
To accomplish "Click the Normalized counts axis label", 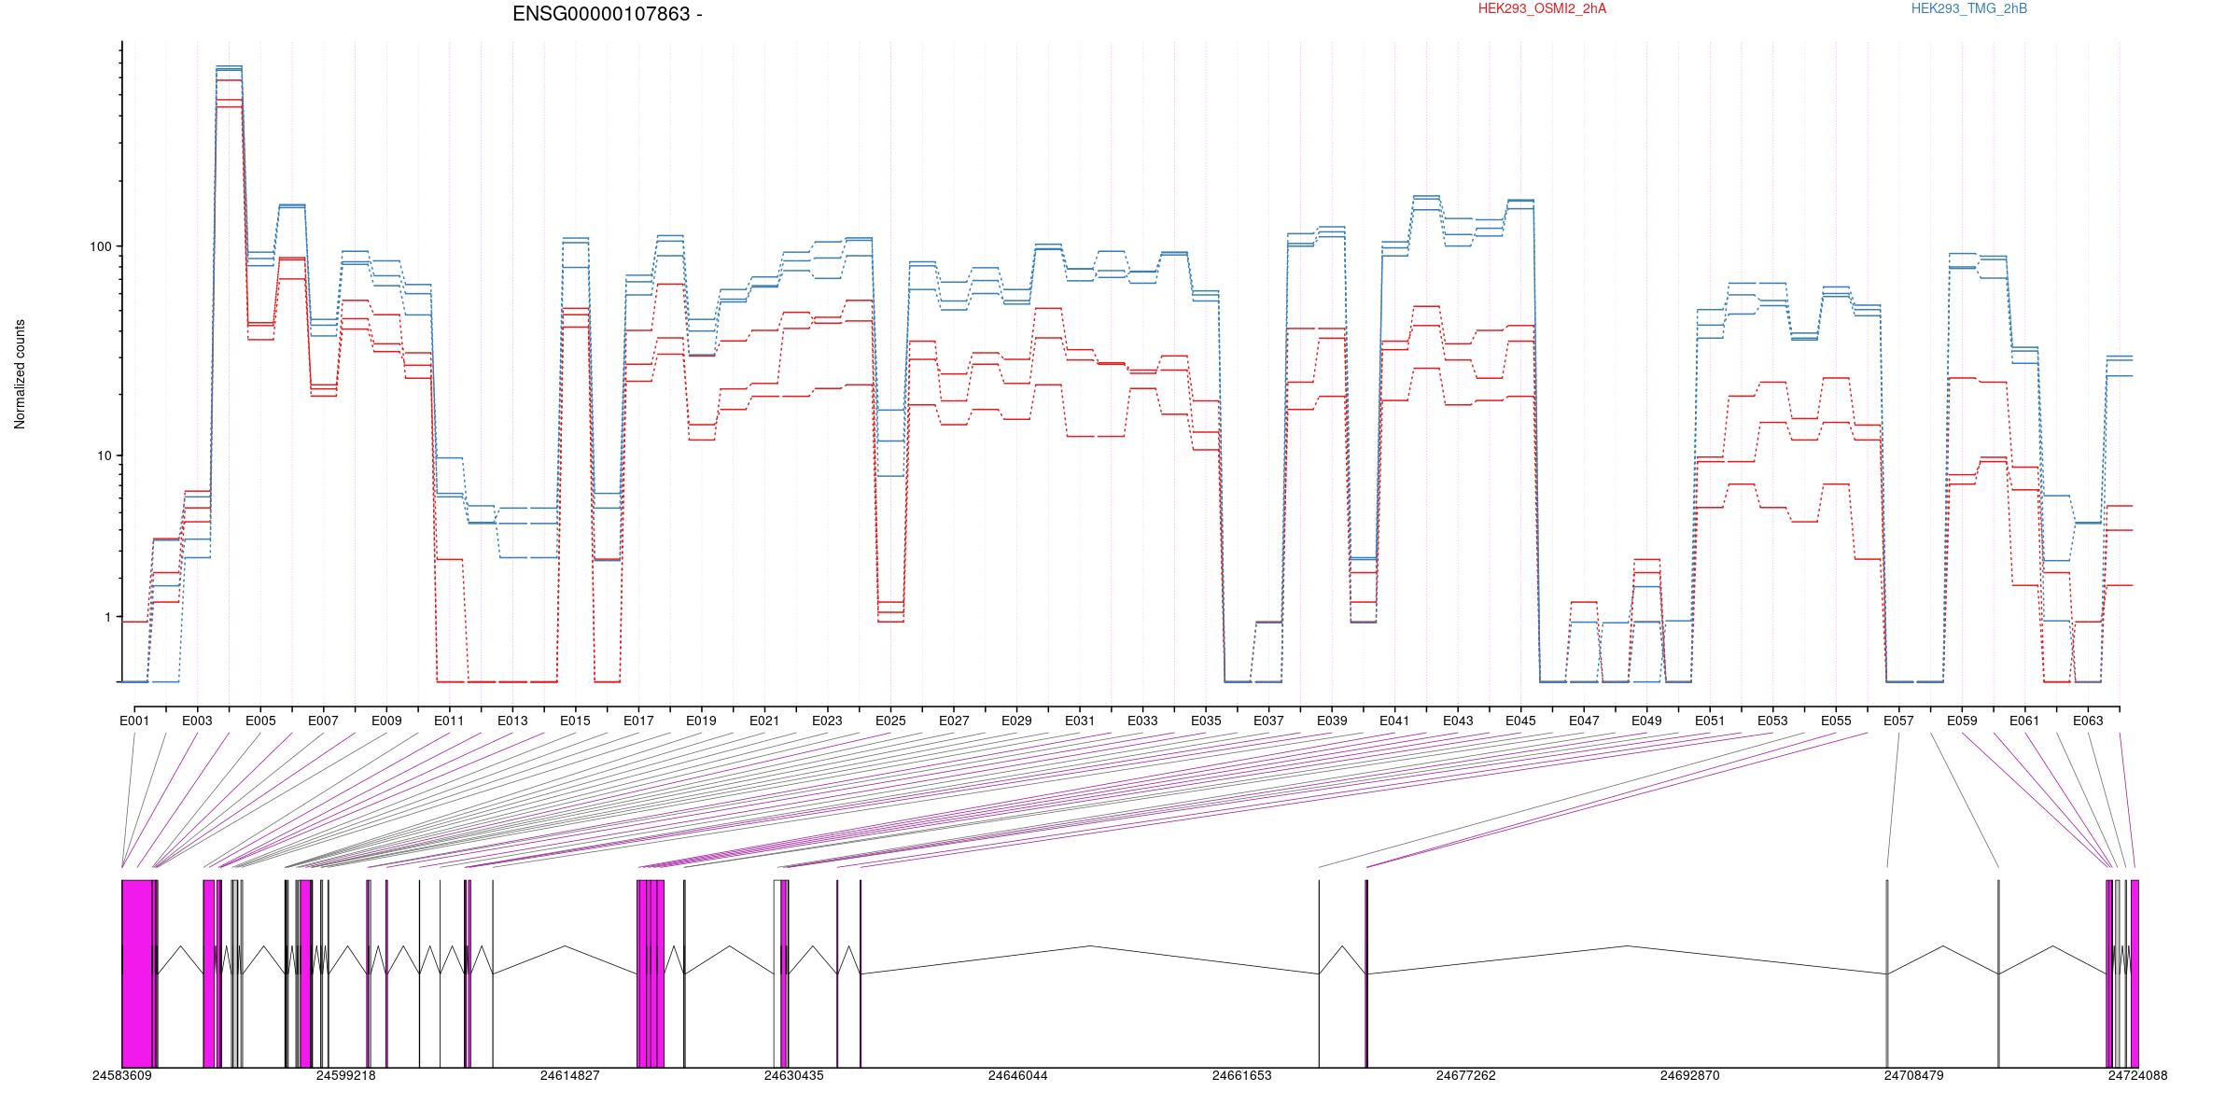I will (20, 374).
